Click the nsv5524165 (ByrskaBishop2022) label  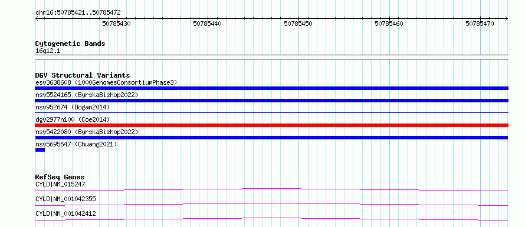click(87, 95)
